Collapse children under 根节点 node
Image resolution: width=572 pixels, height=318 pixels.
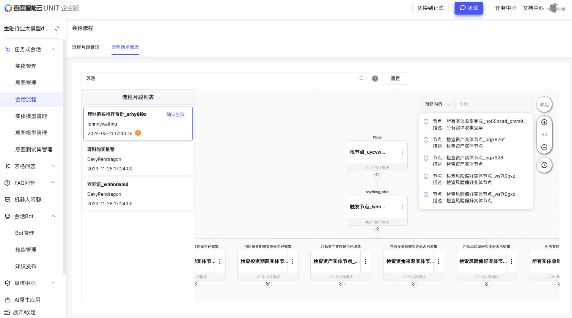[377, 175]
